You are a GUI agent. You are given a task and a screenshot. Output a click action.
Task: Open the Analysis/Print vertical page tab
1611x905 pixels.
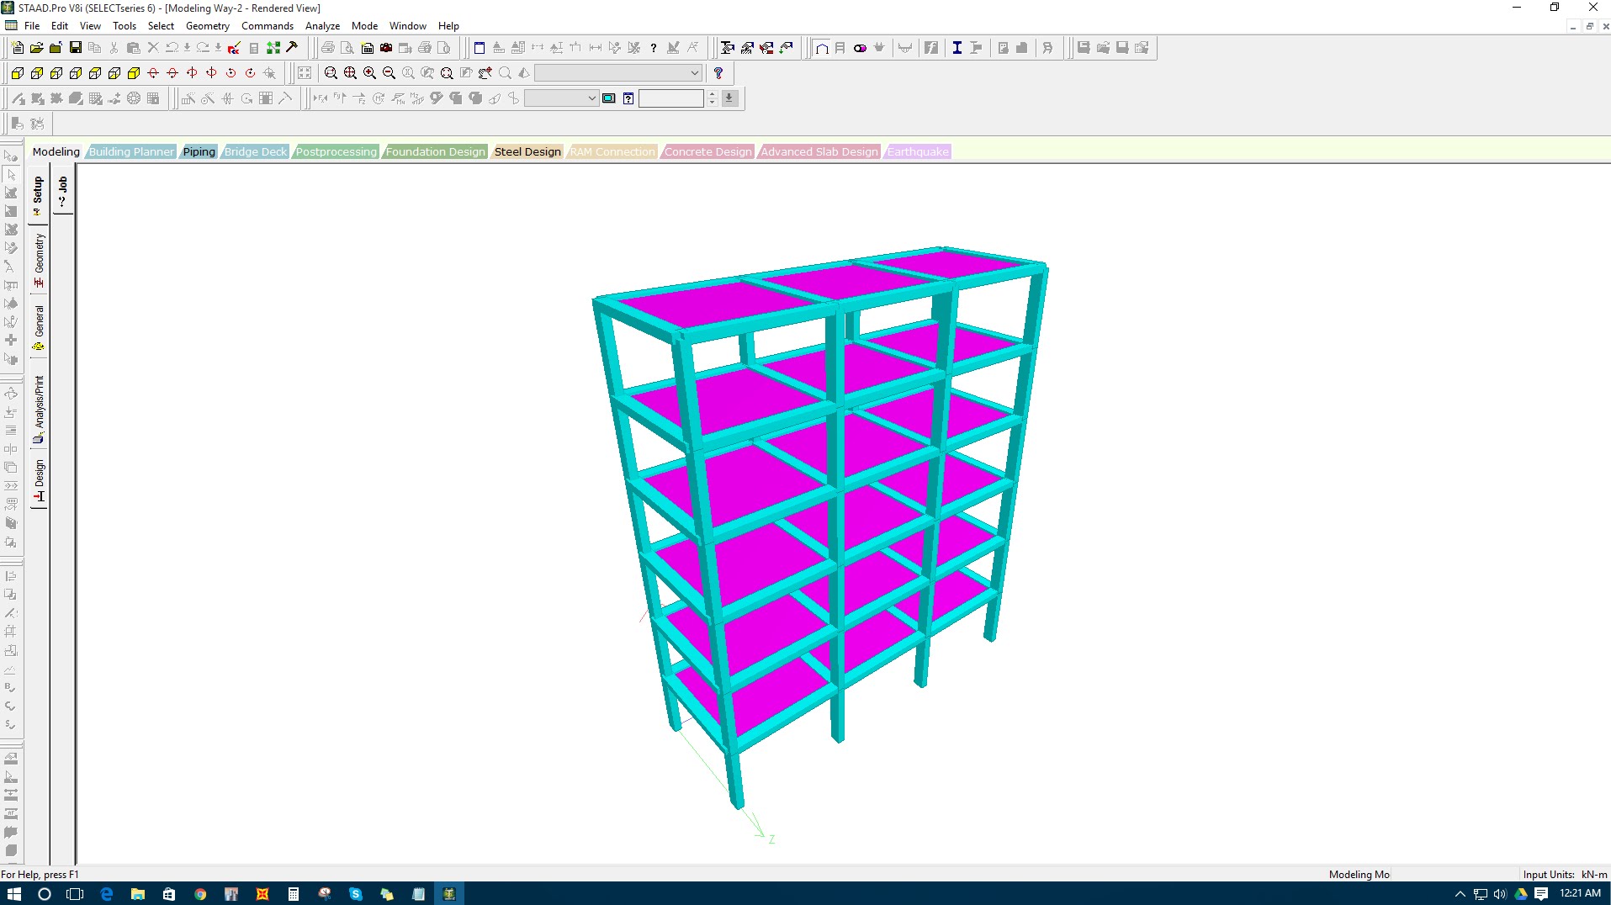tap(39, 409)
